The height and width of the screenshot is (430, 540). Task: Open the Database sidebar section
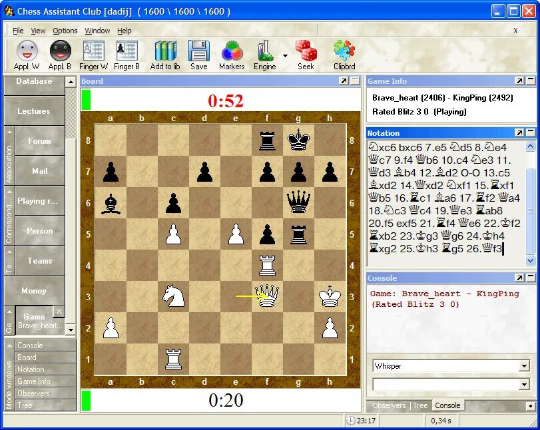point(34,86)
